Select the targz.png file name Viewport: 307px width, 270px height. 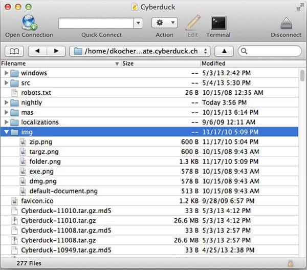click(44, 152)
